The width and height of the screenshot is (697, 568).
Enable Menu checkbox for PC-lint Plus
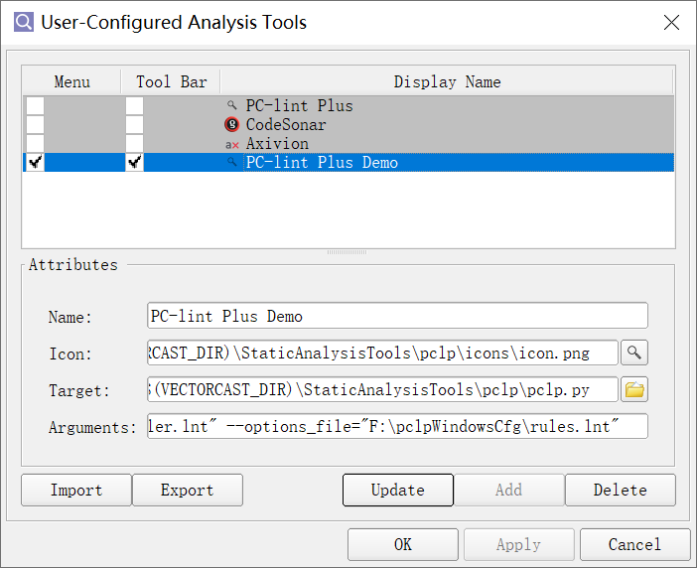tap(36, 106)
